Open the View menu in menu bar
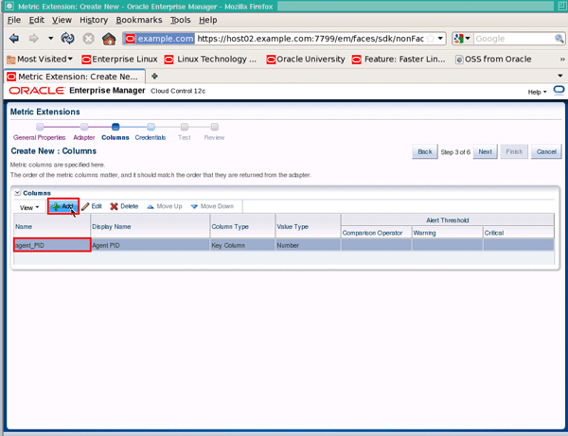Screen dimensions: 568x436 (62, 20)
